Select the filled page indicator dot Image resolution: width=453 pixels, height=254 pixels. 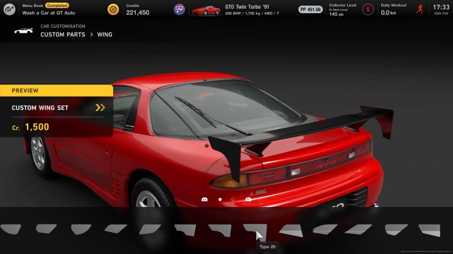coord(220,199)
